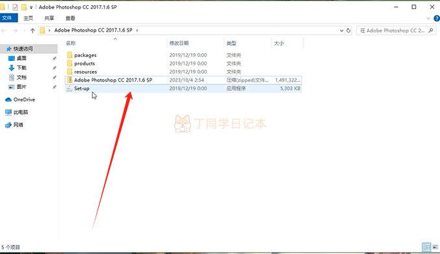The width and height of the screenshot is (440, 254).
Task: Click the new folder icon in title bar
Action: [x=24, y=7]
